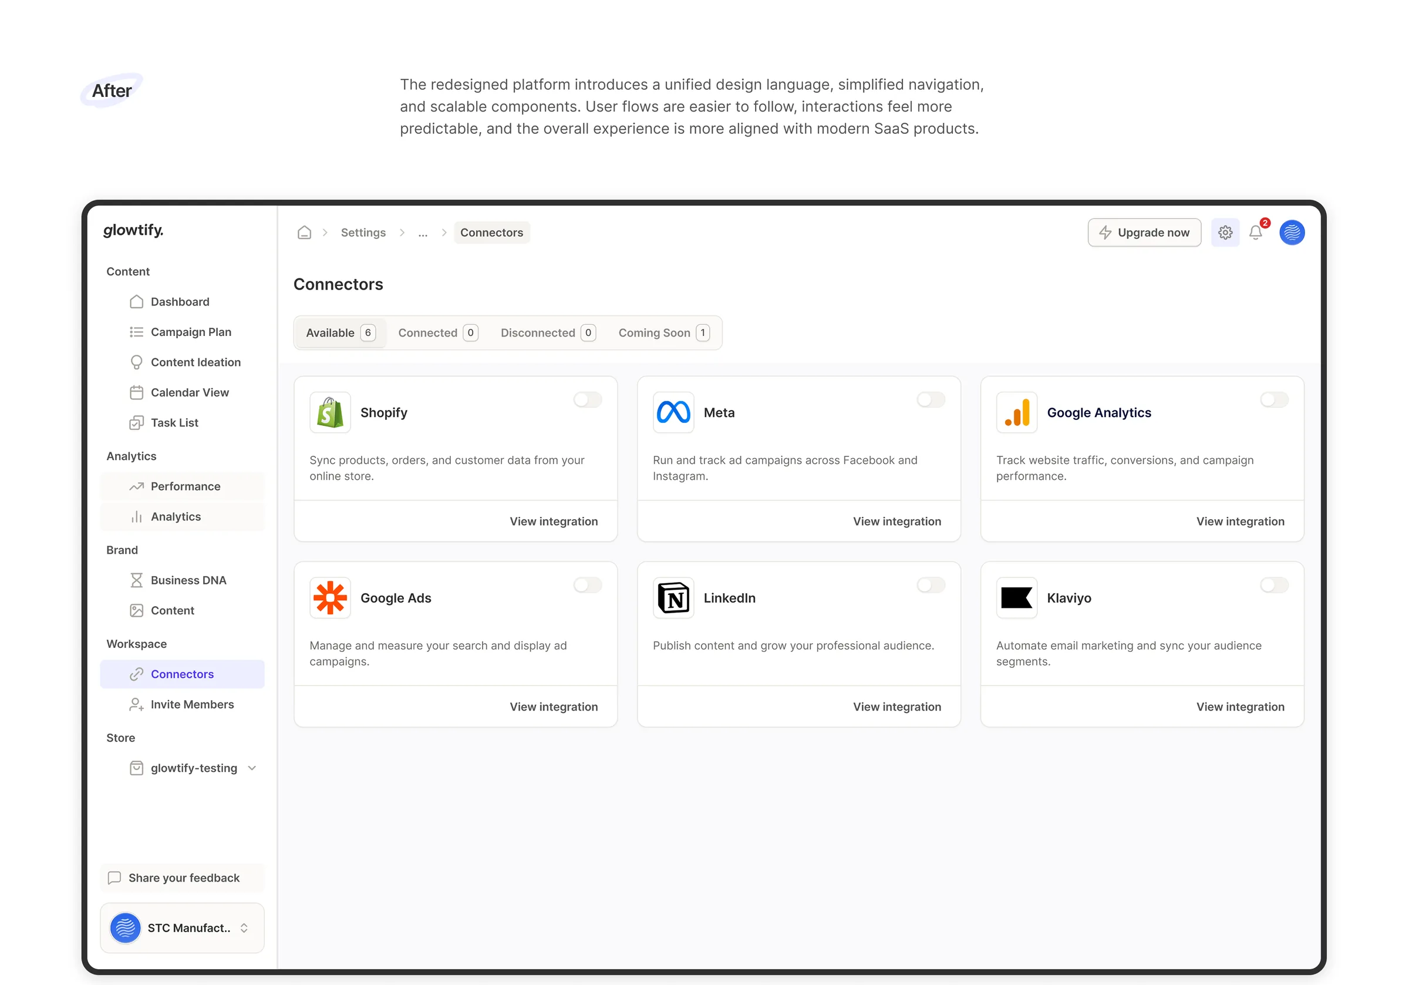1409x985 pixels.
Task: Enable the Meta connector toggle
Action: pos(931,400)
